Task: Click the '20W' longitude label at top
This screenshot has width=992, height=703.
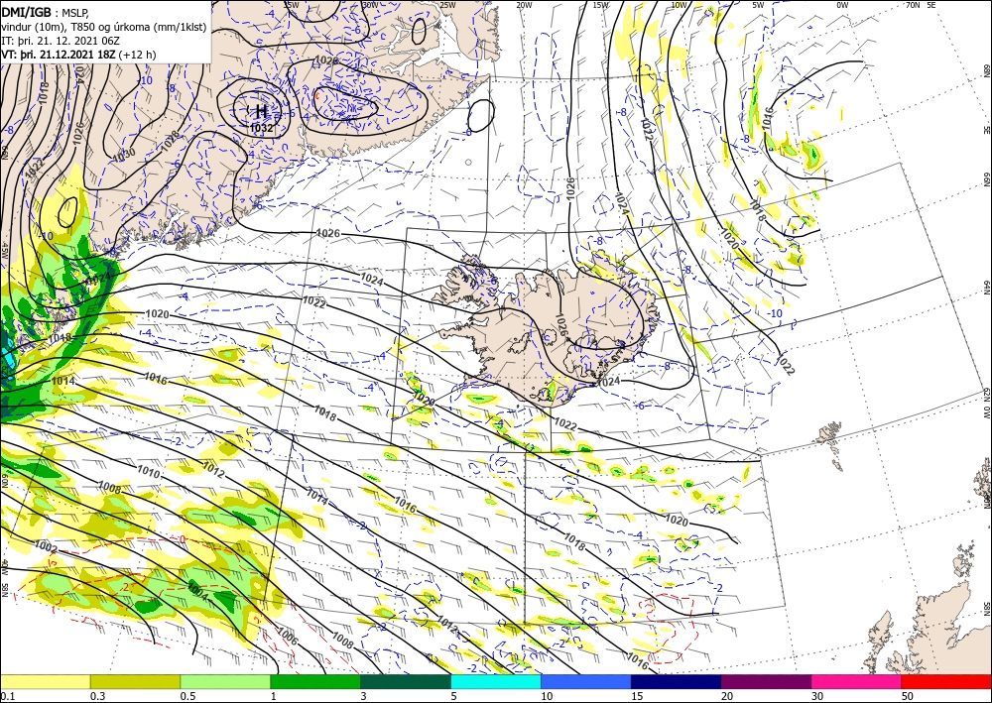Action: pyautogui.click(x=524, y=4)
